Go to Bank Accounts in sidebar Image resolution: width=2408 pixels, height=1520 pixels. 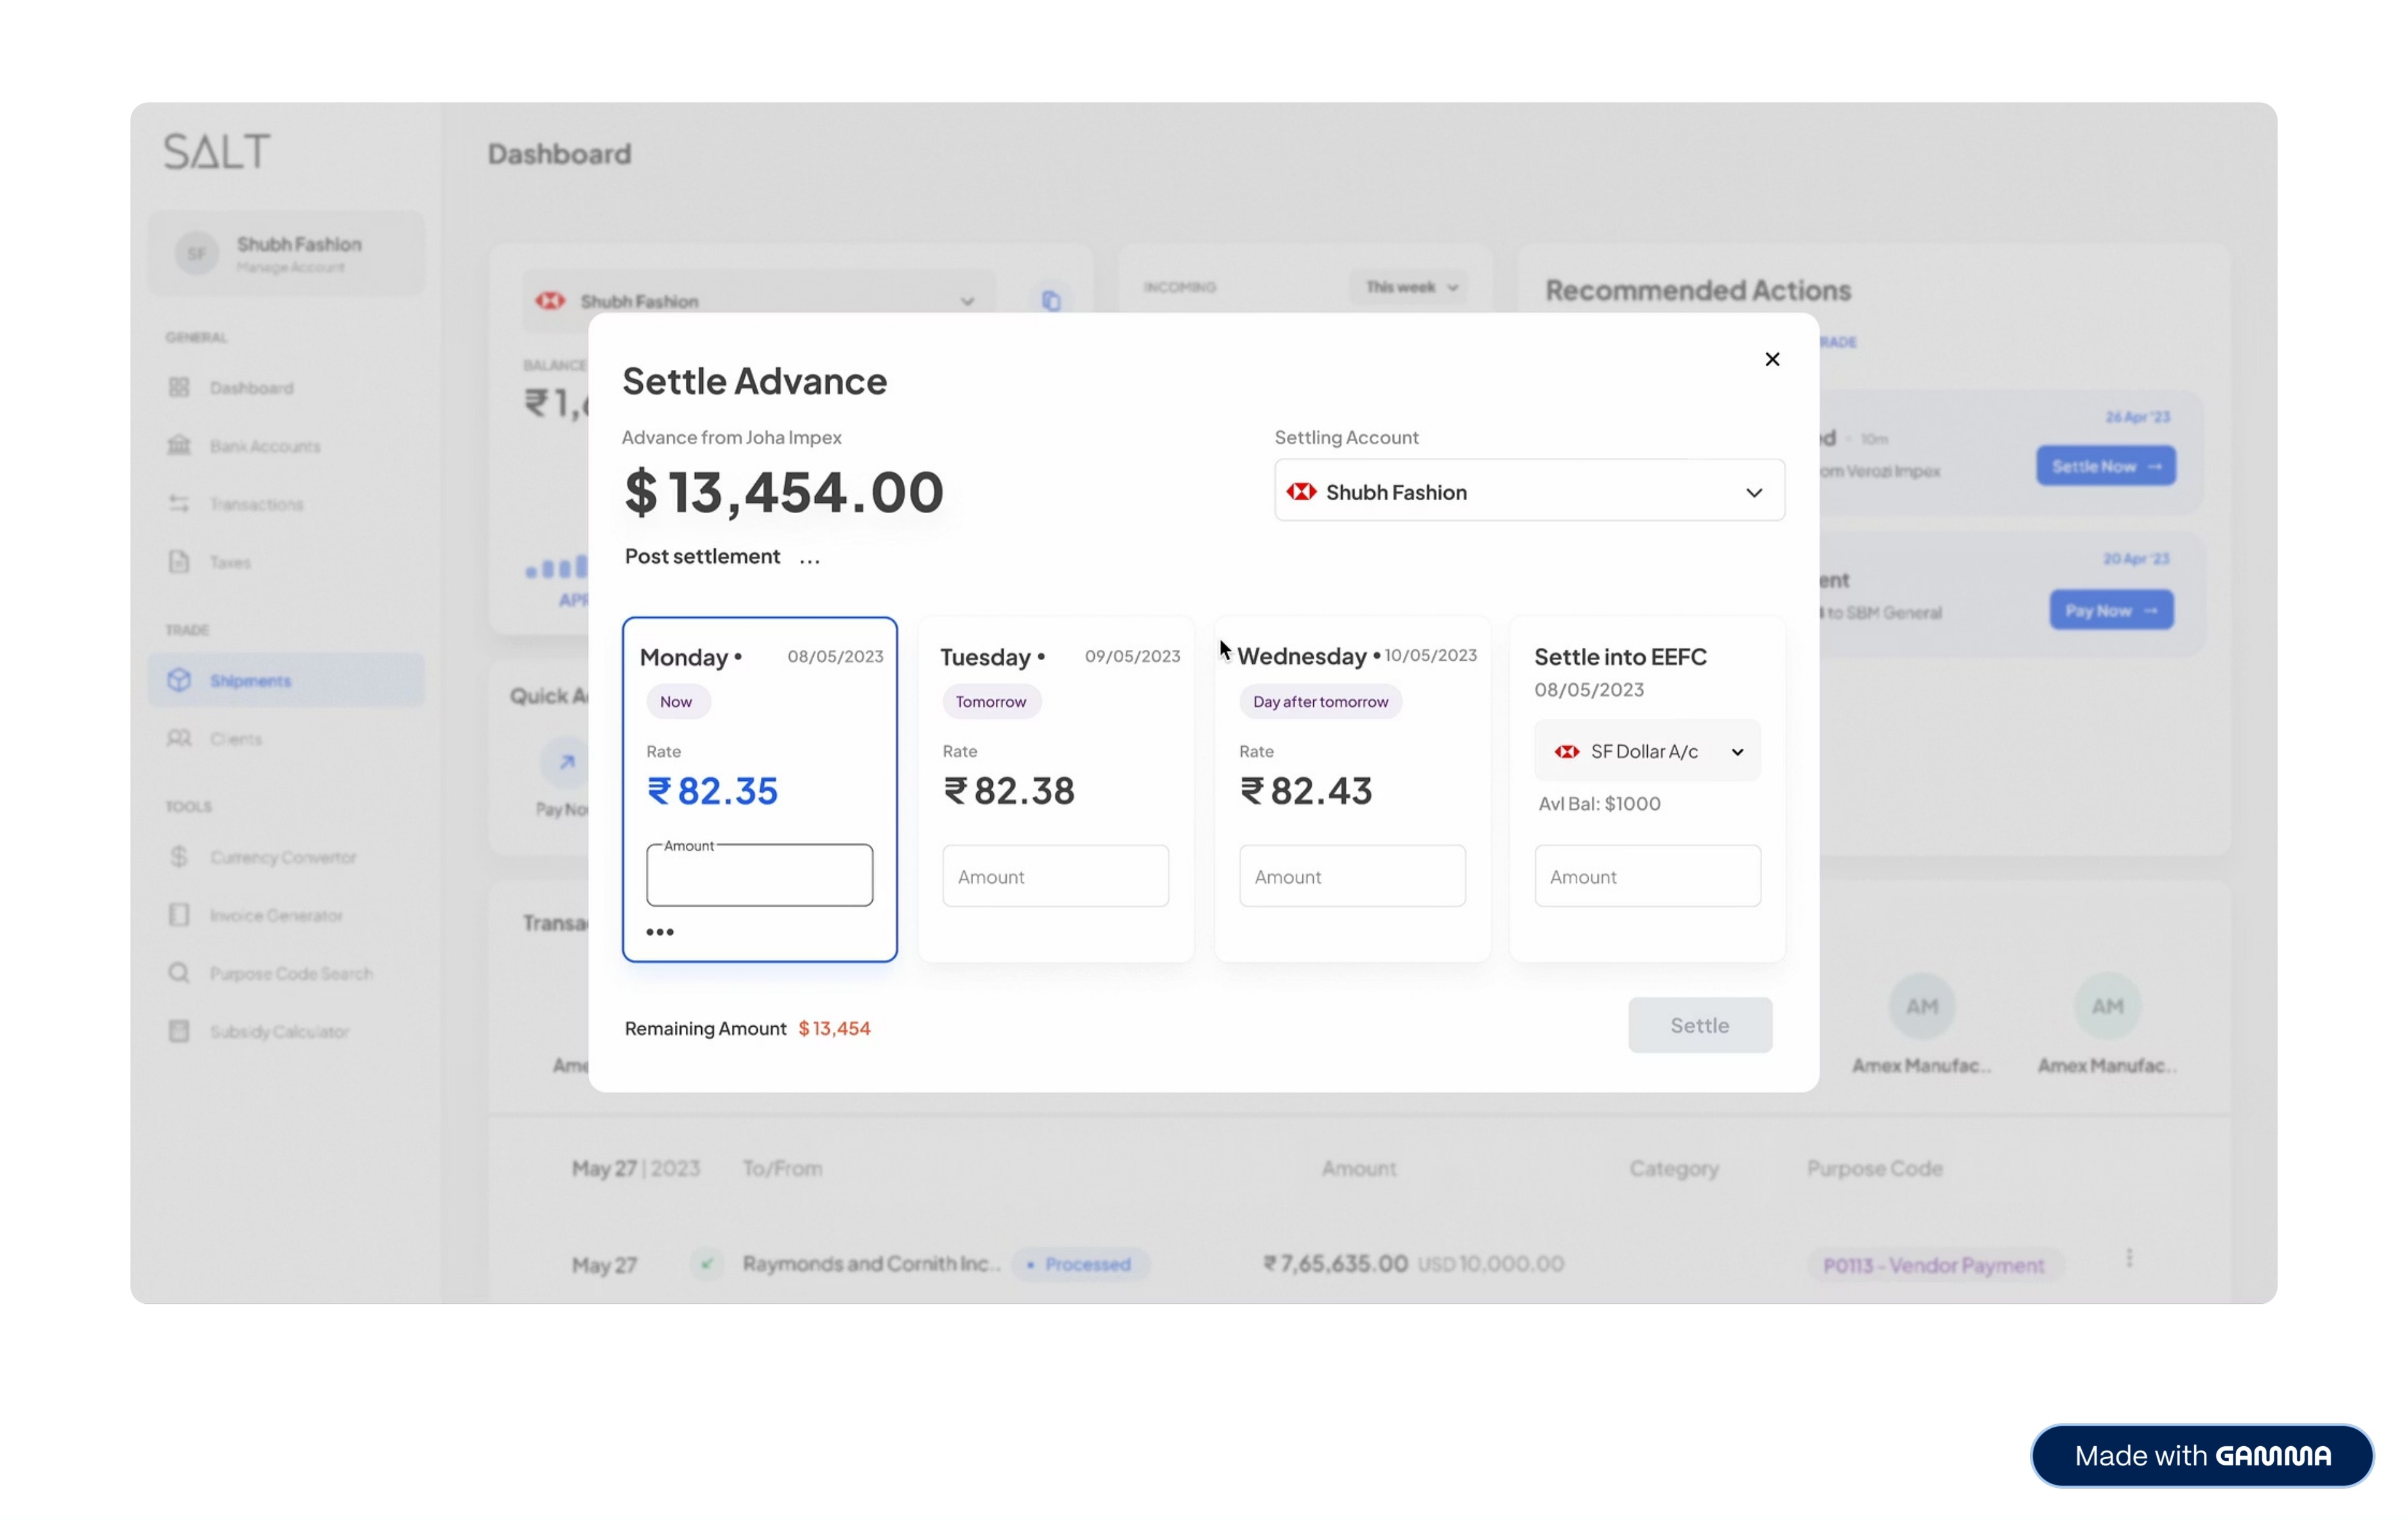264,446
